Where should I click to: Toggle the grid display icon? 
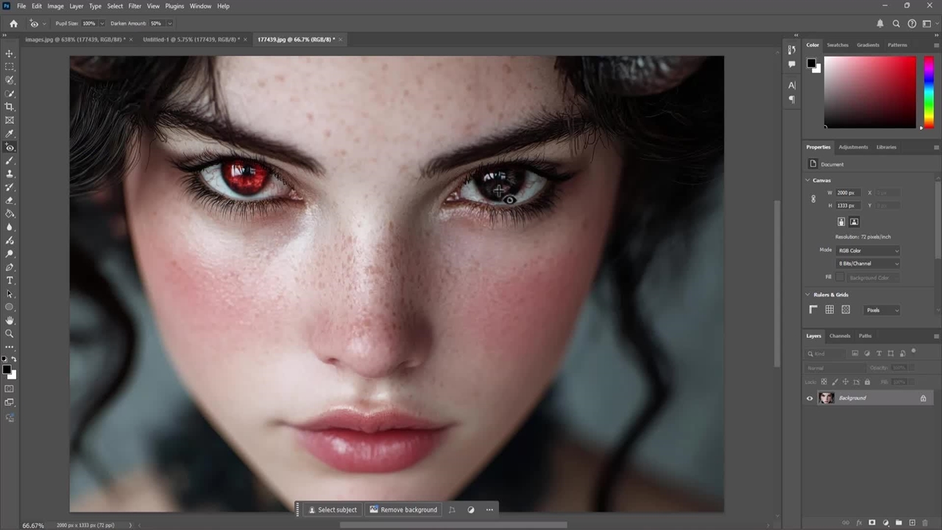pyautogui.click(x=829, y=310)
